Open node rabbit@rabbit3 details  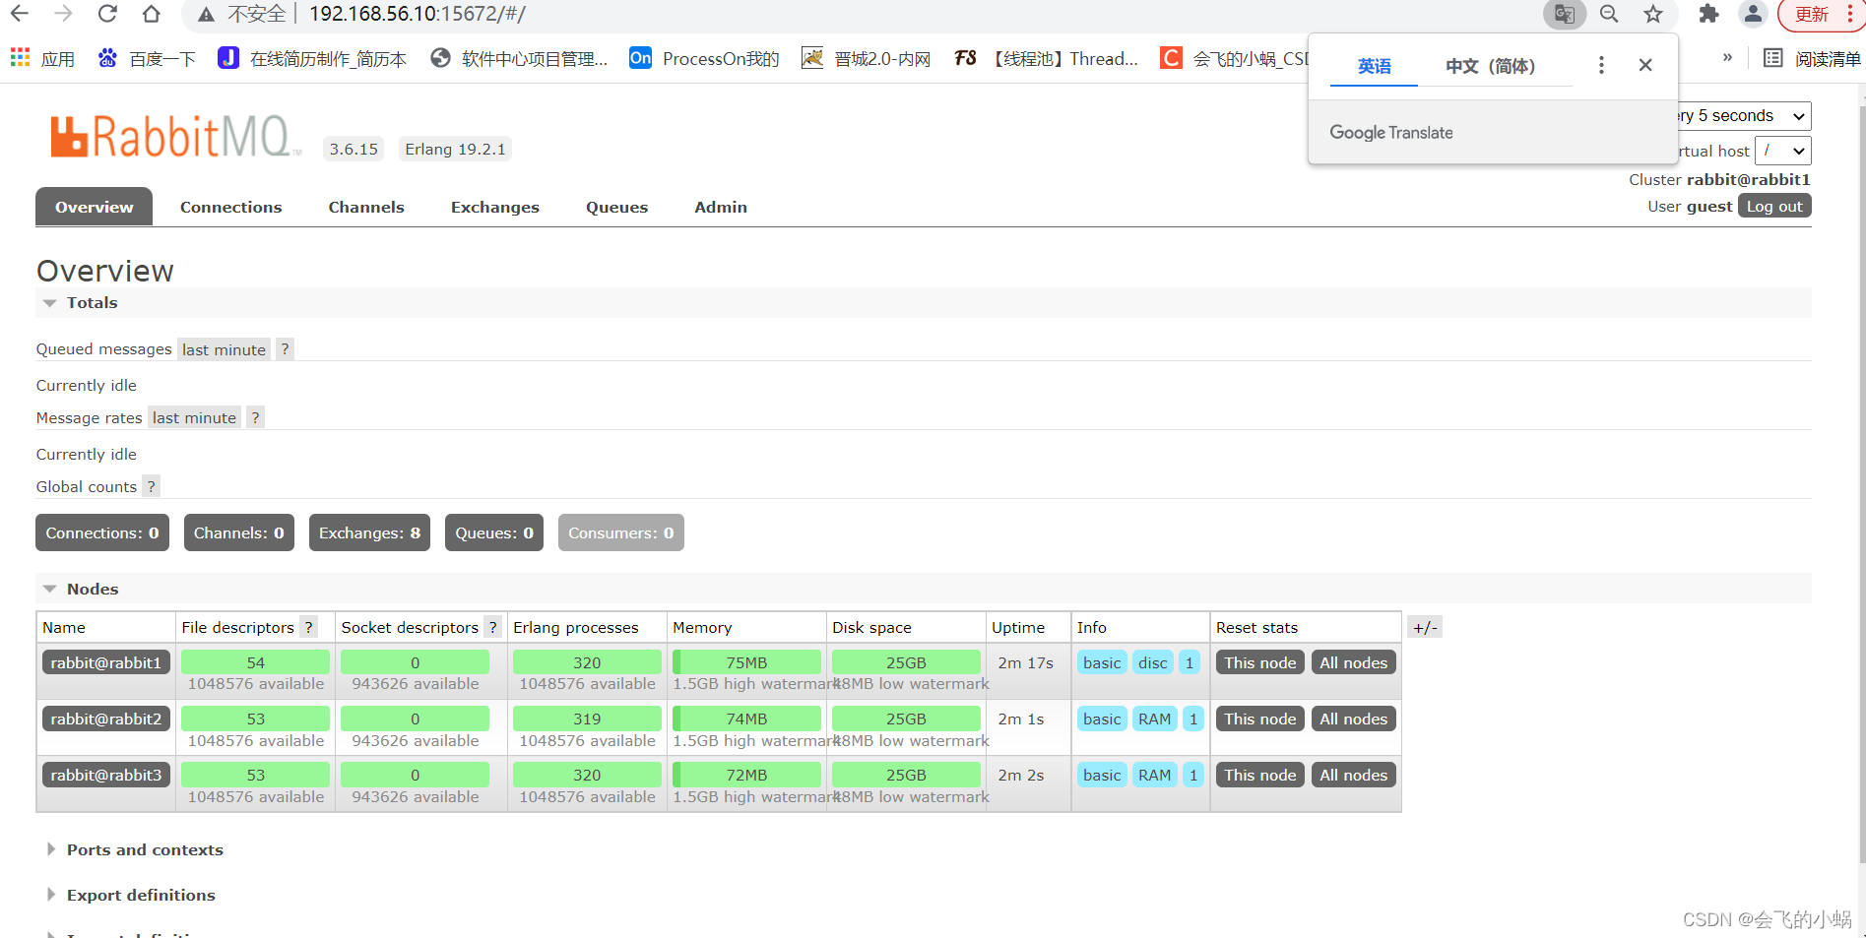coord(106,775)
